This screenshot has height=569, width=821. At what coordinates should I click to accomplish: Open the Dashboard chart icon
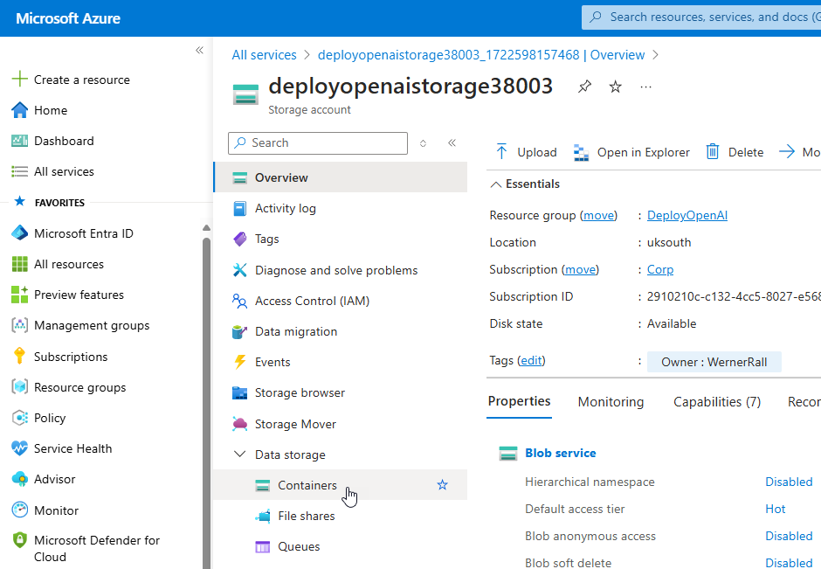(19, 141)
